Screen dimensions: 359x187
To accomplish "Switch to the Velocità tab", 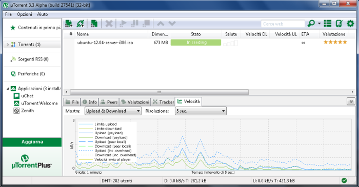I will pos(189,102).
